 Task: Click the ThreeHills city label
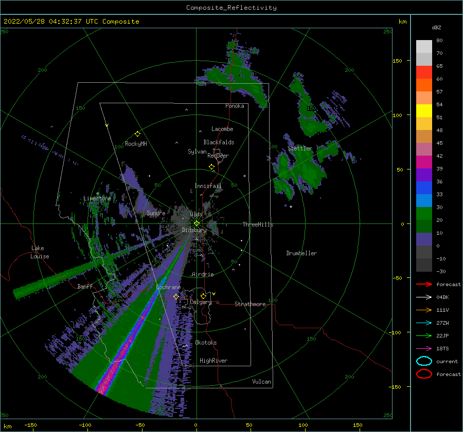click(258, 224)
